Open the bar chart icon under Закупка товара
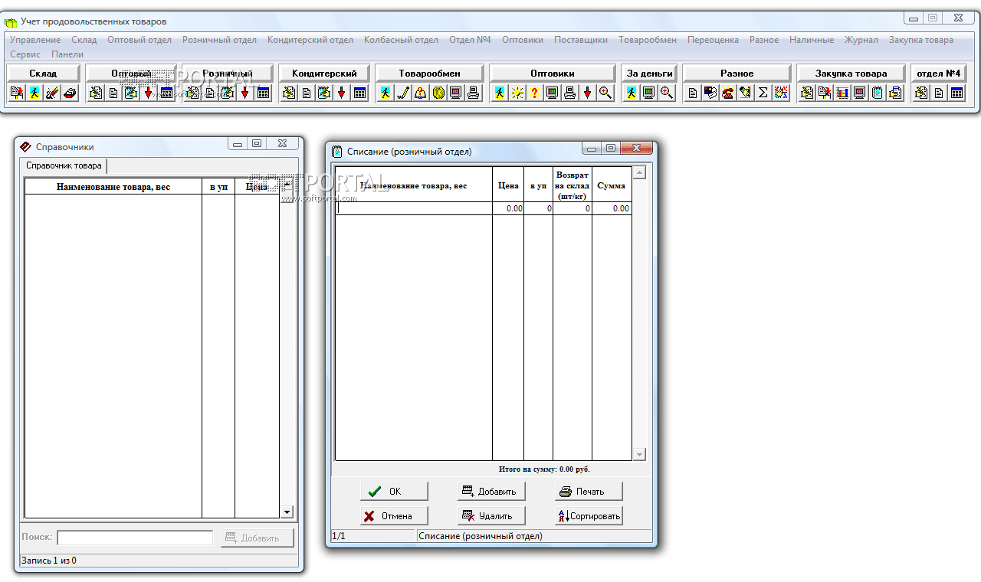The width and height of the screenshot is (981, 582). tap(842, 93)
